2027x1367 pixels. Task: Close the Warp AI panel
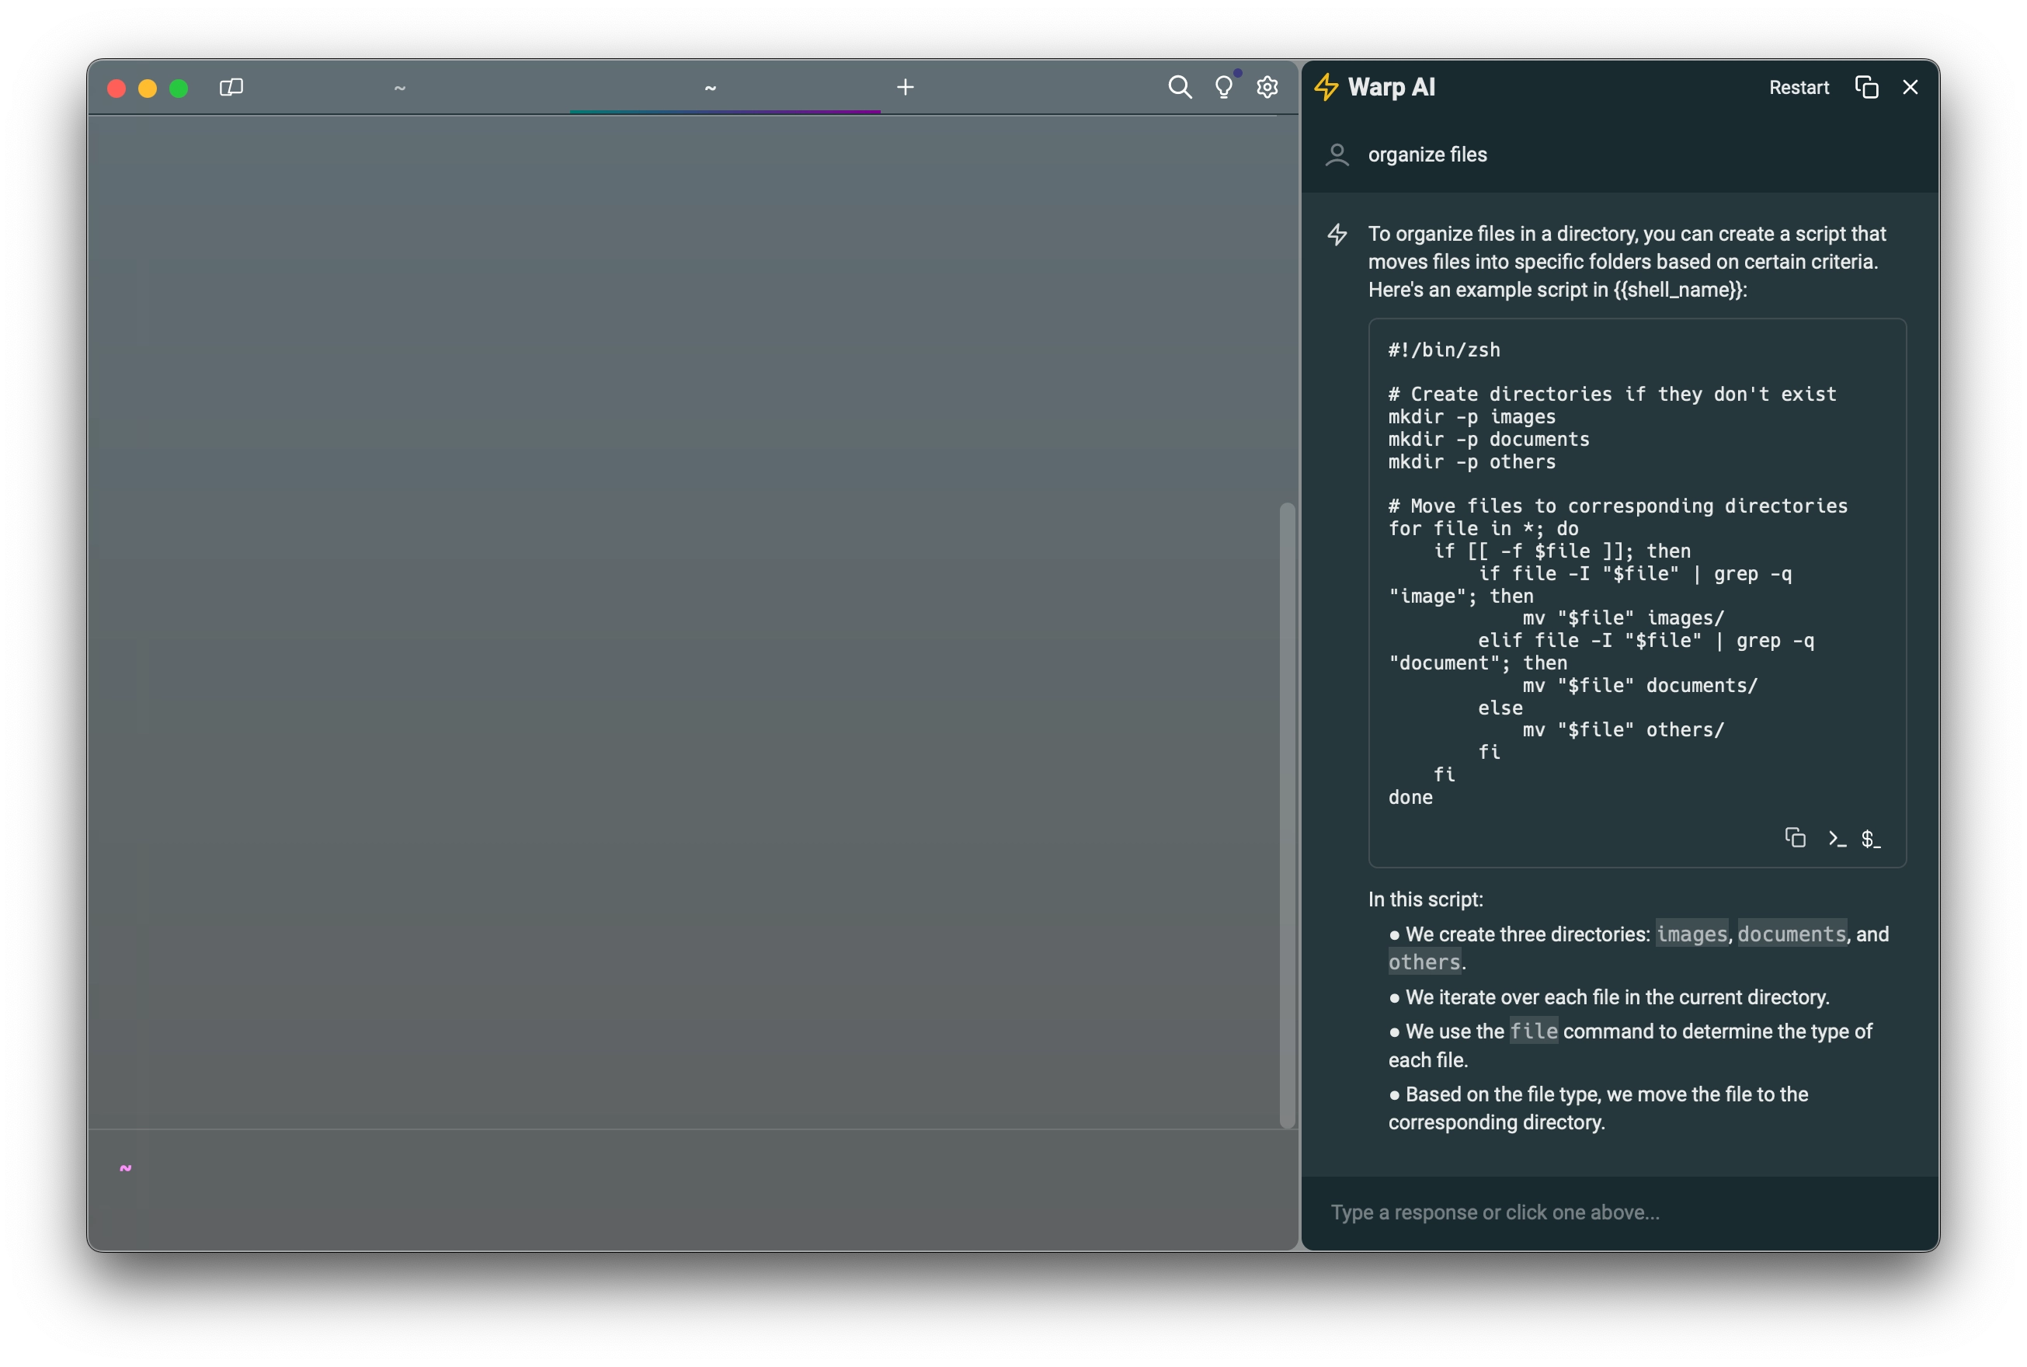pyautogui.click(x=1911, y=87)
